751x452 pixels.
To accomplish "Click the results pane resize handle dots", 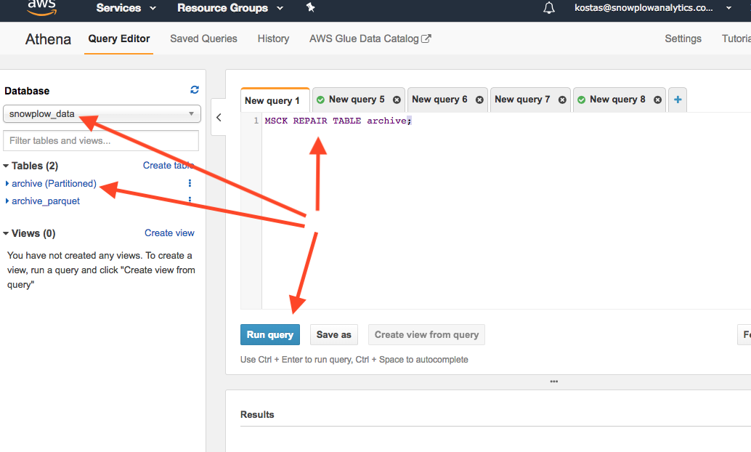I will pyautogui.click(x=553, y=382).
